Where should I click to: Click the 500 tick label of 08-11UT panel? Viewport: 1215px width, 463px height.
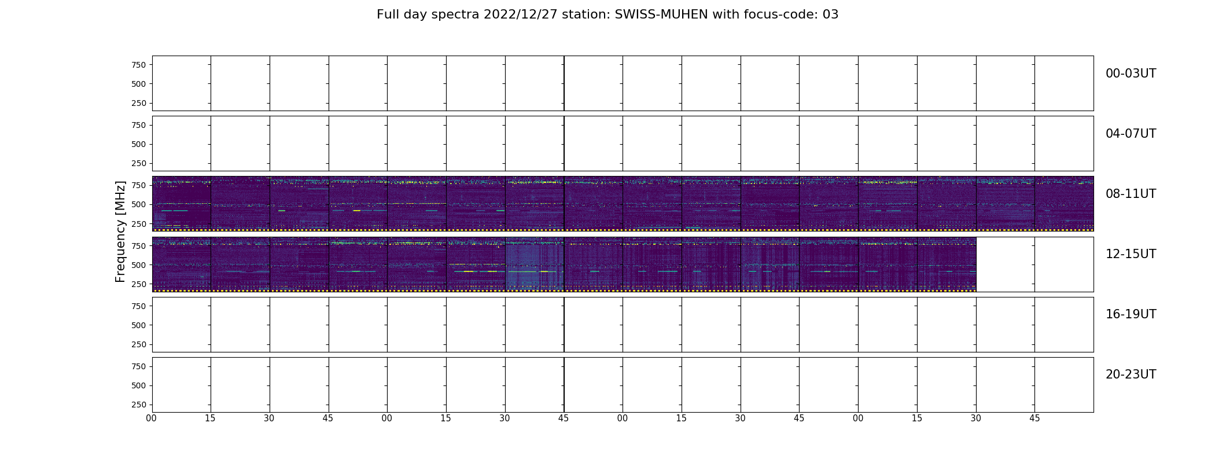(x=138, y=204)
